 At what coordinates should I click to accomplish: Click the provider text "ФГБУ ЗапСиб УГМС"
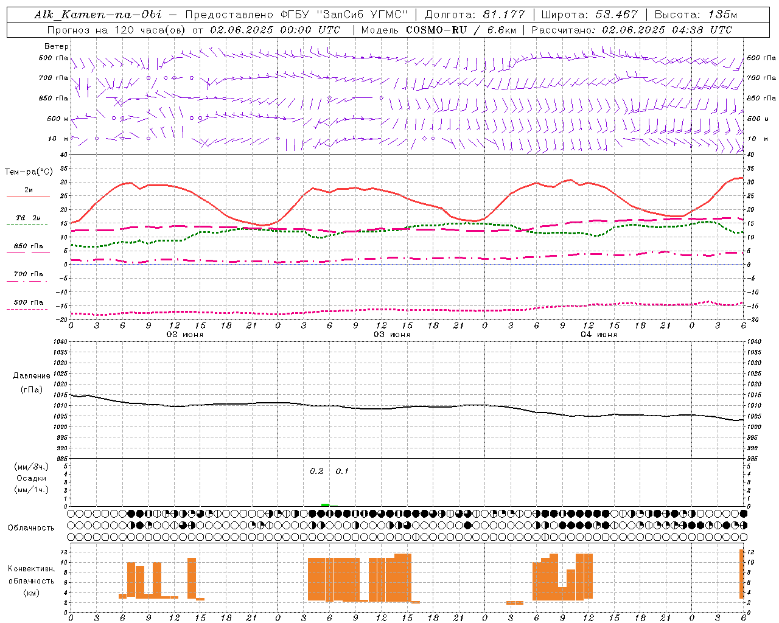pos(343,15)
